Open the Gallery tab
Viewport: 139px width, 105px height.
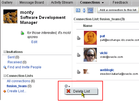(7, 2)
